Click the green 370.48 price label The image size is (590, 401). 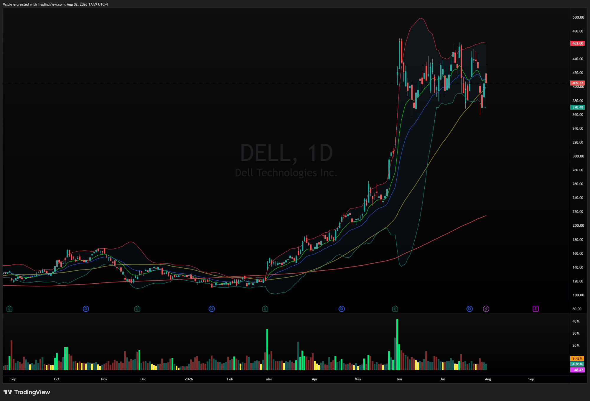578,107
